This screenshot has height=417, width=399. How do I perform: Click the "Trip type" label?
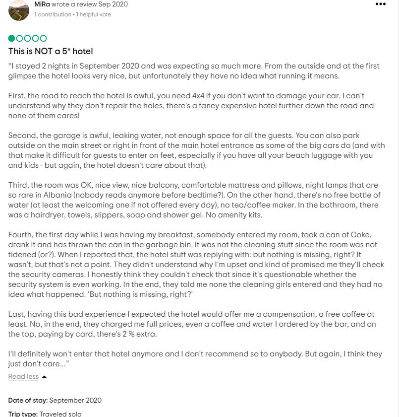[x=23, y=414]
